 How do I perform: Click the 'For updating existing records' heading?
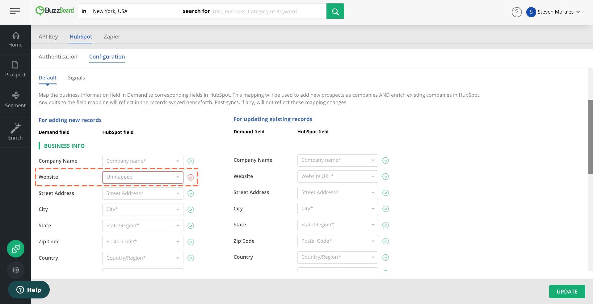point(273,119)
